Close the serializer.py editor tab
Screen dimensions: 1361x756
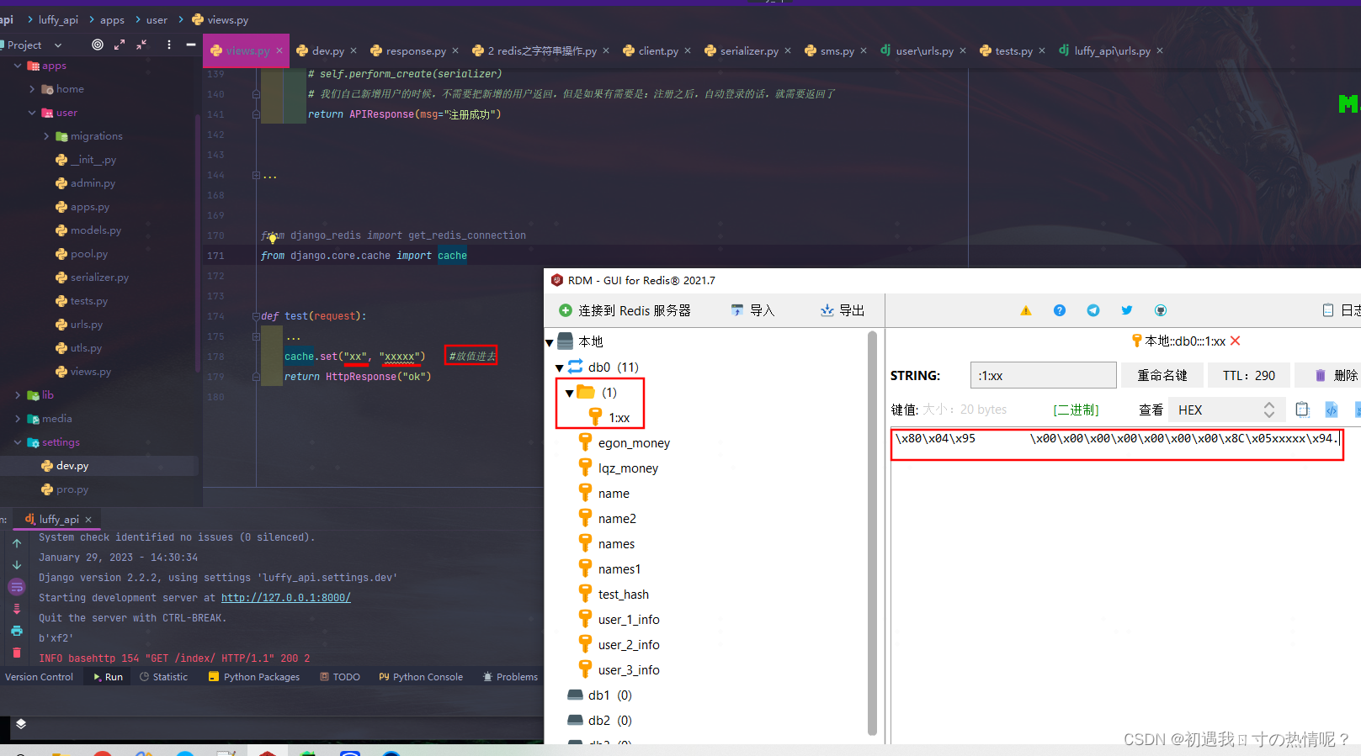point(788,51)
